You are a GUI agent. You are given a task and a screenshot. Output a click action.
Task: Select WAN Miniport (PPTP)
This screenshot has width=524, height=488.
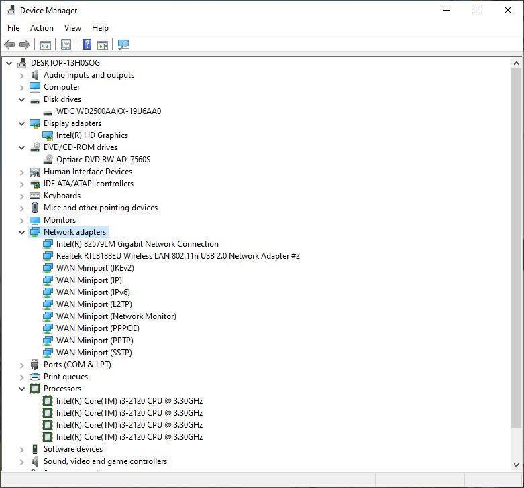click(x=95, y=341)
